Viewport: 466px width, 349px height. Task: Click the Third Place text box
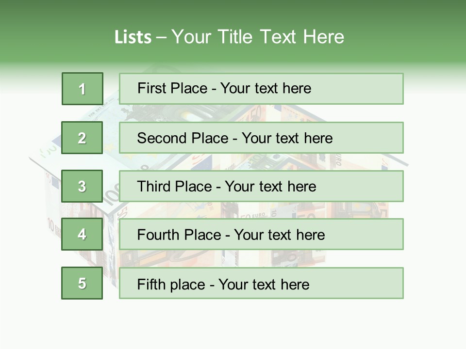[261, 186]
